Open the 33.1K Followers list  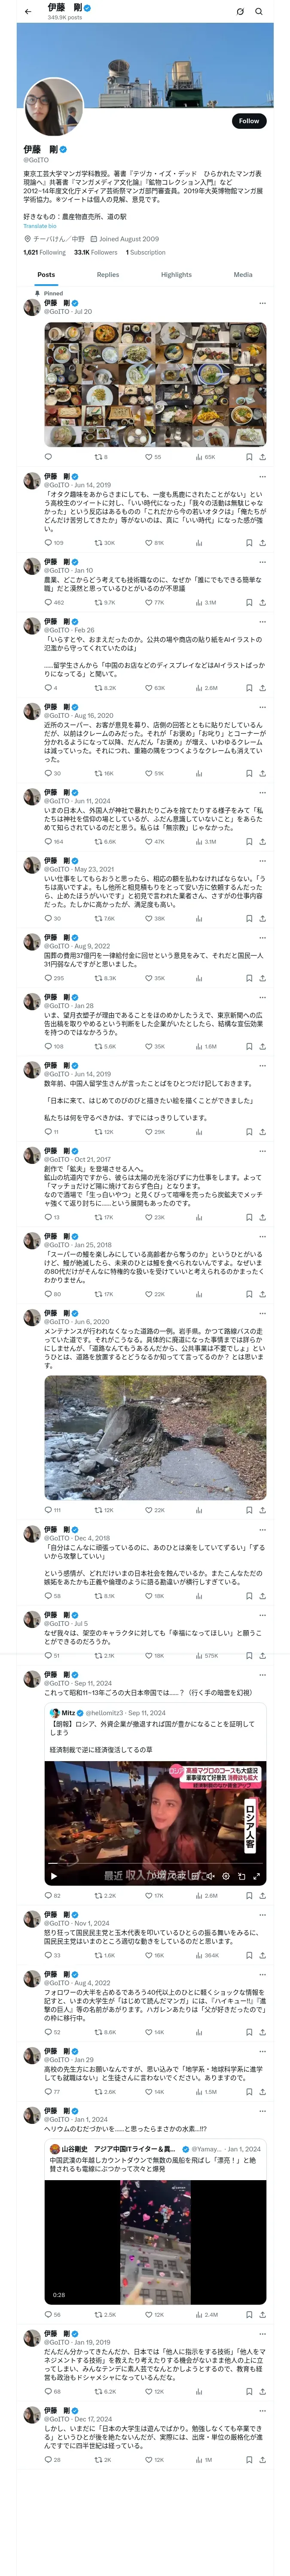[96, 252]
